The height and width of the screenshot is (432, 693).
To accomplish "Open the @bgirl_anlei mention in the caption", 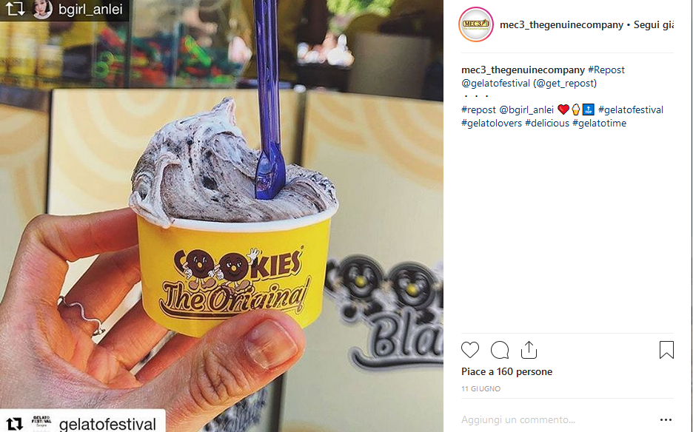I will point(526,109).
